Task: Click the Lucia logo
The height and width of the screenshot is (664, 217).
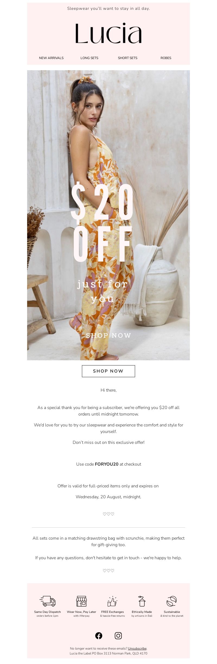Action: (108, 33)
